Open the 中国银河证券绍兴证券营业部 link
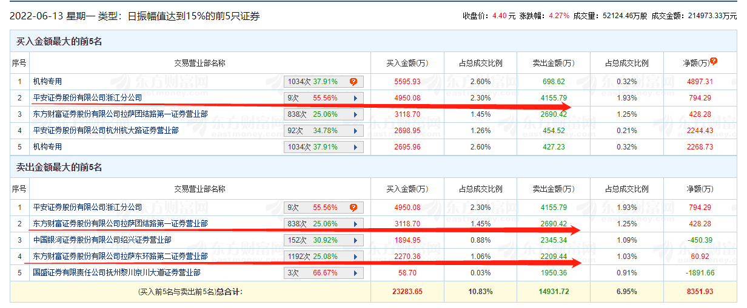The width and height of the screenshot is (747, 308). 102,240
